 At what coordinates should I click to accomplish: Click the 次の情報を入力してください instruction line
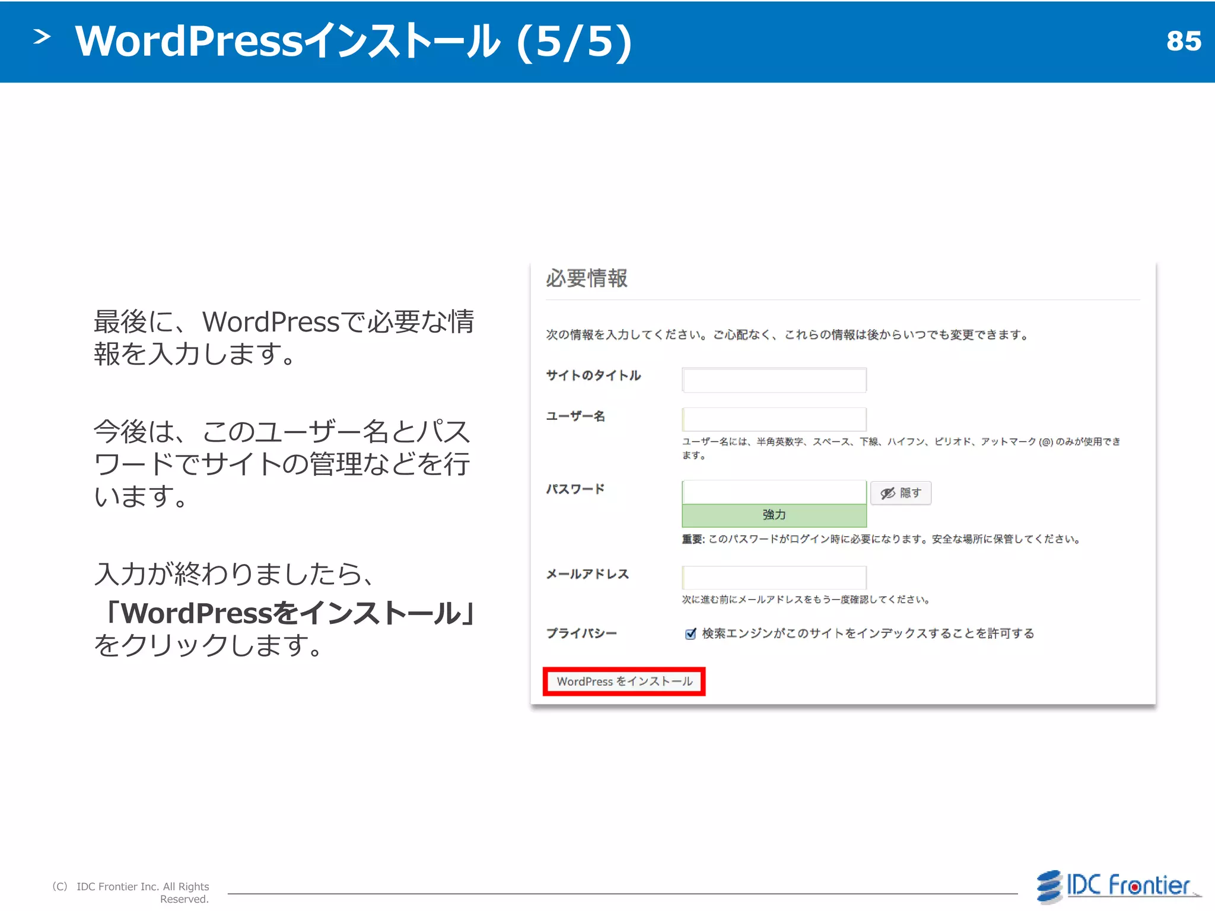[787, 335]
